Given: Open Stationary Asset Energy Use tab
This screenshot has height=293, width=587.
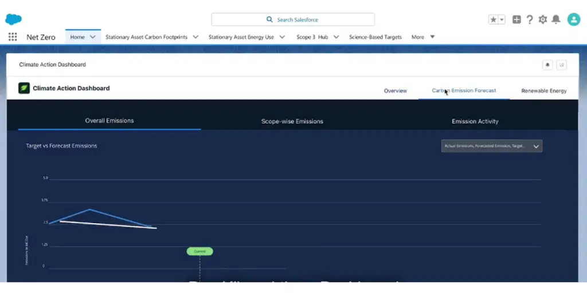Looking at the screenshot, I should pos(241,37).
